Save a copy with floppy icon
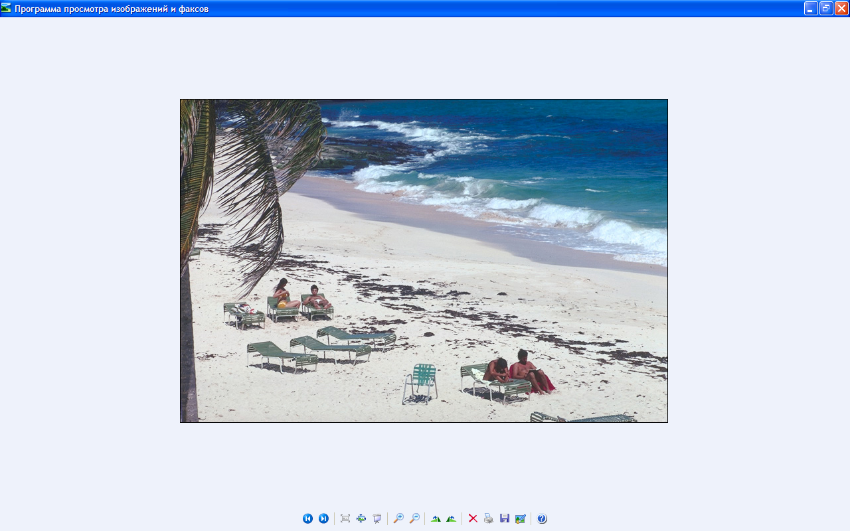 click(x=505, y=518)
